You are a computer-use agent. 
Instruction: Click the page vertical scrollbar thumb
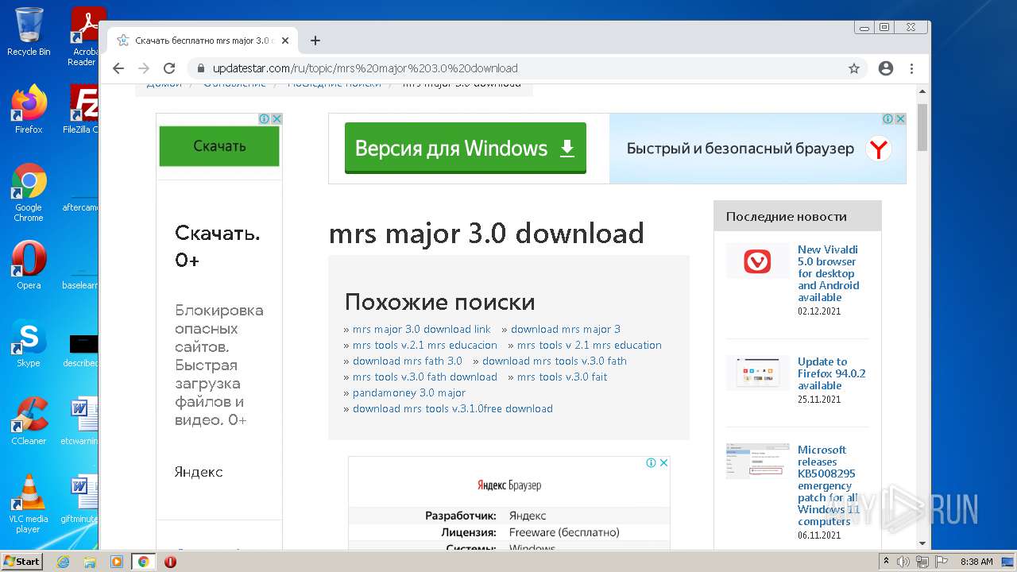pyautogui.click(x=922, y=126)
